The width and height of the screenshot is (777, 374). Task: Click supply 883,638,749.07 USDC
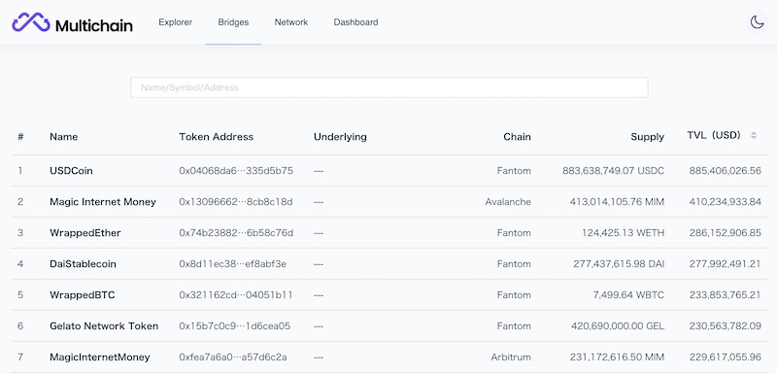coord(613,171)
